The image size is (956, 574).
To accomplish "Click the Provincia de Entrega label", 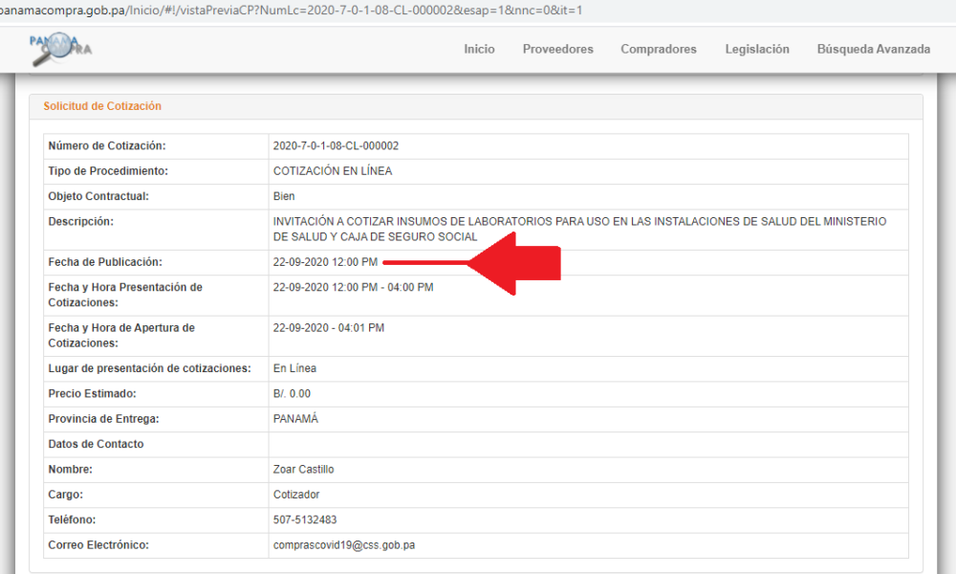I will point(103,419).
